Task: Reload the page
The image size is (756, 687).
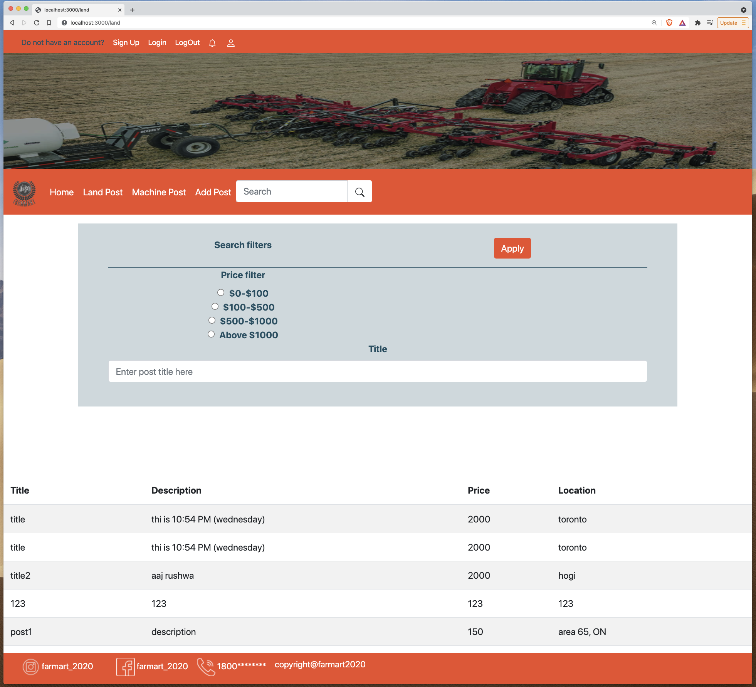Action: coord(37,23)
